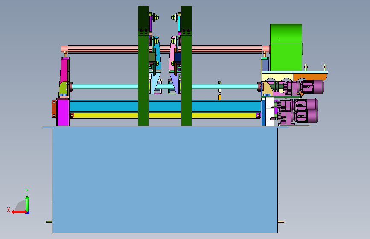Screen dimensions: 370x239
Task: Select the lowest purple gear motor
Action: 298,117
